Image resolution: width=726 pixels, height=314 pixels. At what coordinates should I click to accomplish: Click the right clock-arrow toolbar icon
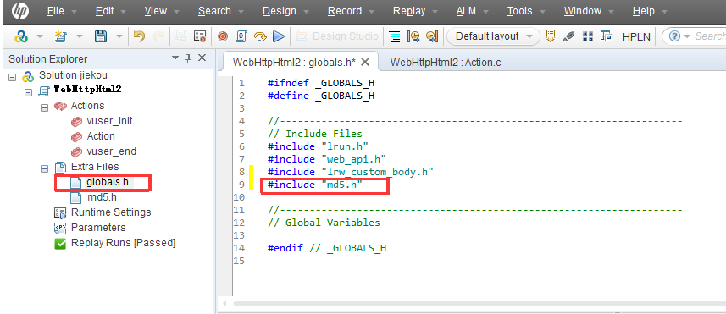(432, 36)
